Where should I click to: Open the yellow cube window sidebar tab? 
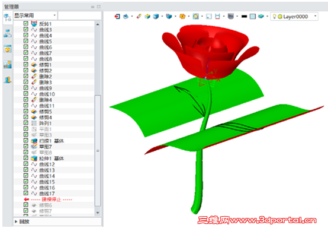coord(8,49)
